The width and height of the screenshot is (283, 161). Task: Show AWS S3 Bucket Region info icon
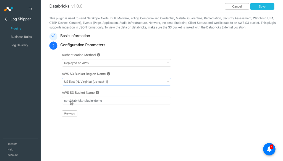108,74
